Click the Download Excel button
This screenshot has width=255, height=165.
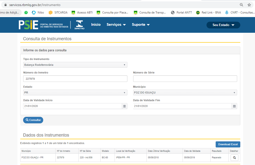[228, 144]
